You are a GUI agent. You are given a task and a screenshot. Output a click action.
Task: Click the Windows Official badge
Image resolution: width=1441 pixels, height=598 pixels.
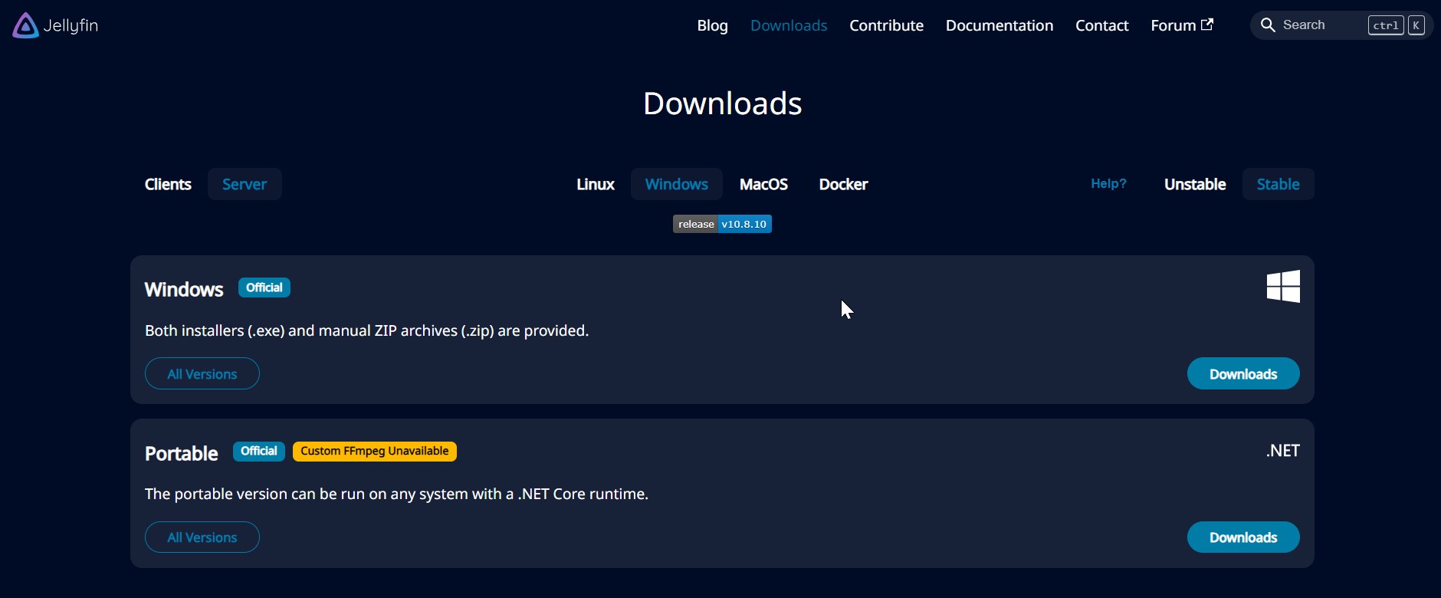click(264, 287)
